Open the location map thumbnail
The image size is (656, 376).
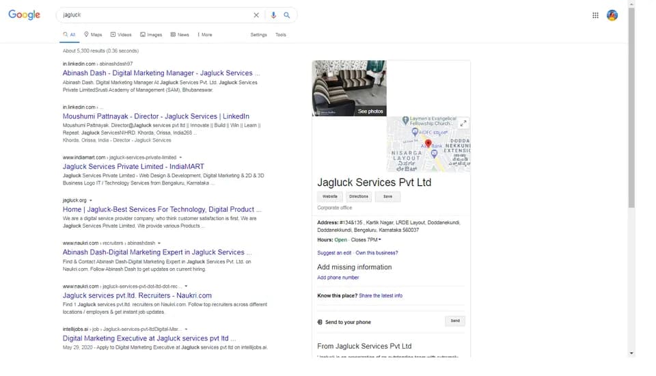[428, 144]
